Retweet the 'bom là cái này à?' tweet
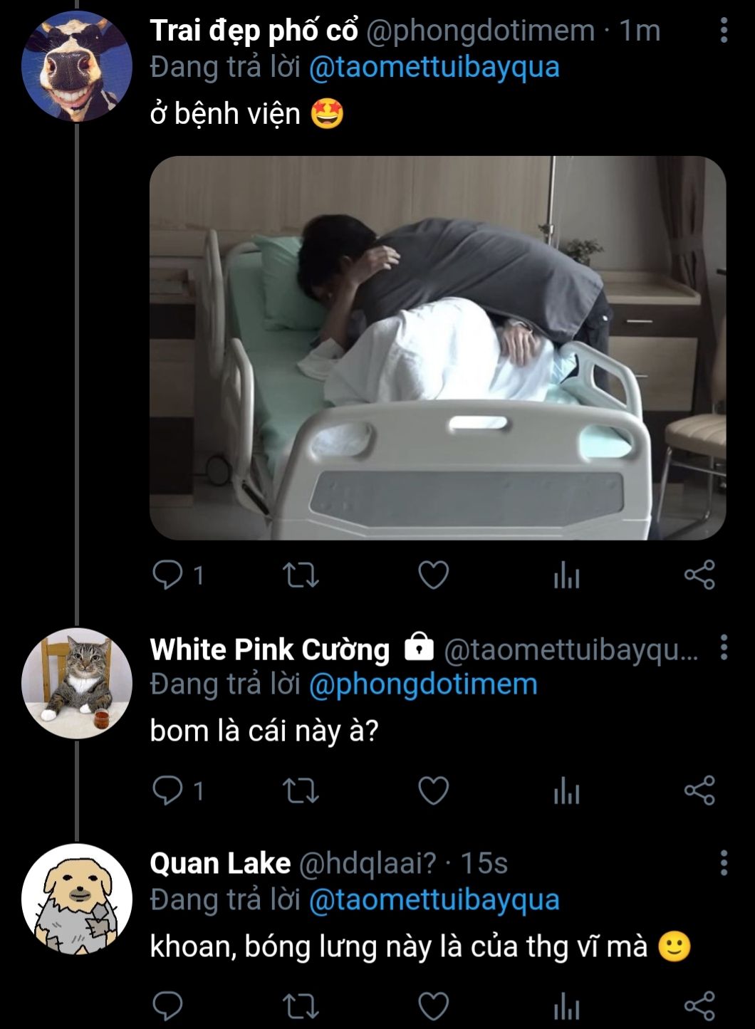755x1029 pixels. 301,790
